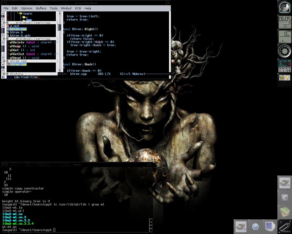Viewport: 292px width, 234px height.
Task: Open the stacked books dock icon
Action: click(x=284, y=212)
